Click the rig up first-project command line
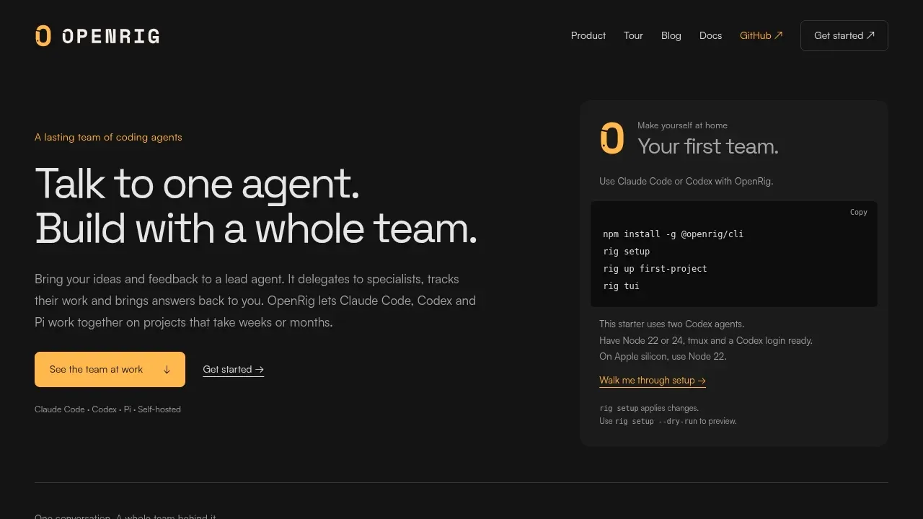Viewport: 923px width, 519px height. point(655,268)
